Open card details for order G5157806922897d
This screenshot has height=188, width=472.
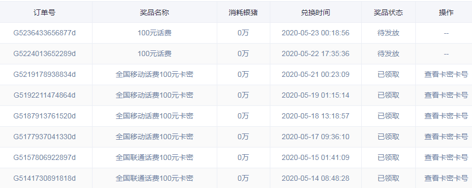tap(446, 157)
